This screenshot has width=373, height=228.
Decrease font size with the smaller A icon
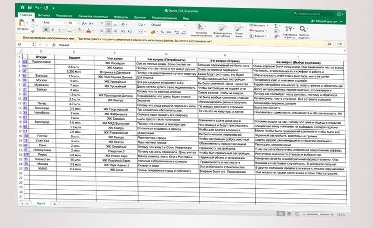(x=91, y=24)
